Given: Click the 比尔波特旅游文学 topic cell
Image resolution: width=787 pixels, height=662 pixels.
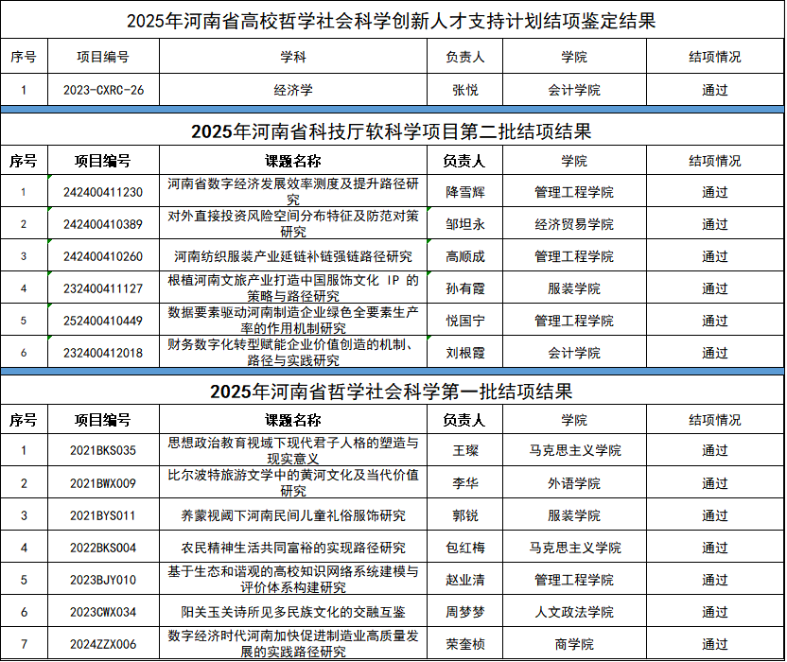Looking at the screenshot, I should click(293, 483).
